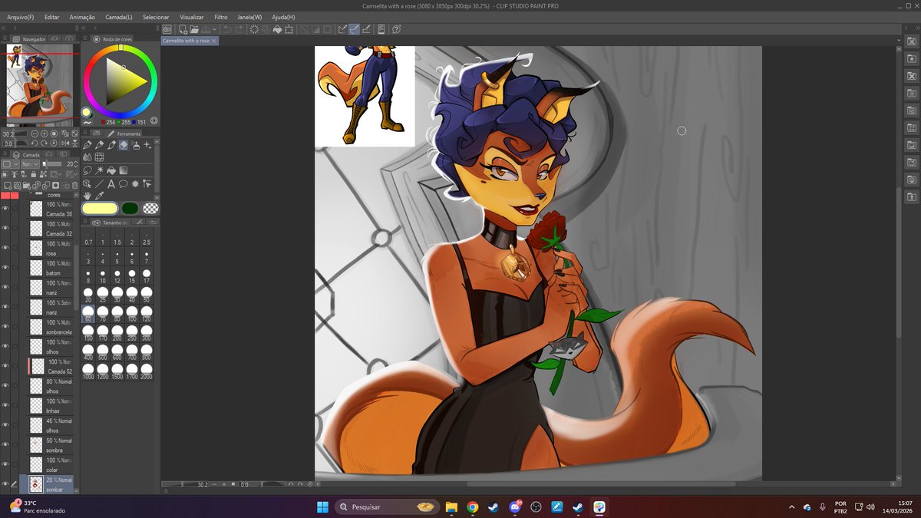Select the Text tool (A icon)

point(111,184)
